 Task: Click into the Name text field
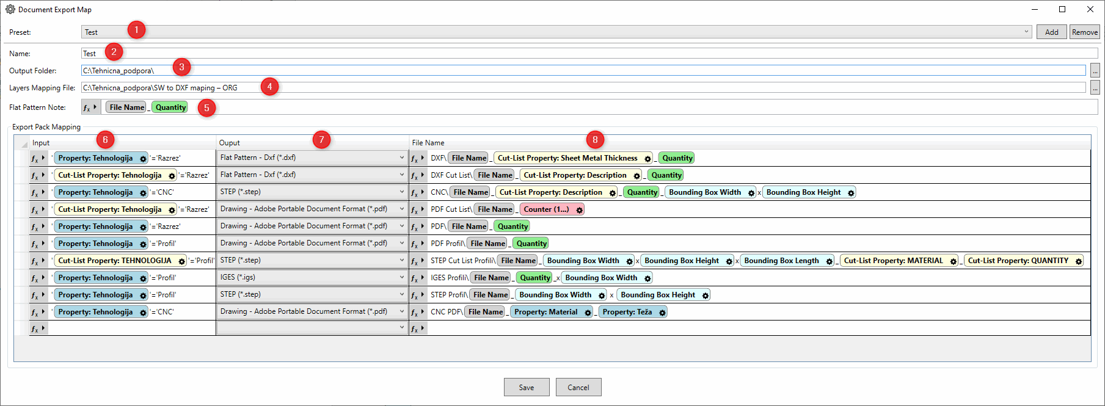click(x=586, y=54)
